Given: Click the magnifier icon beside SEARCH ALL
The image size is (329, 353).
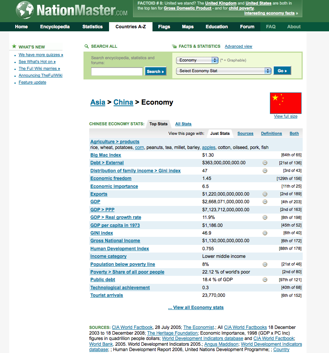Looking at the screenshot, I should pyautogui.click(x=87, y=46).
